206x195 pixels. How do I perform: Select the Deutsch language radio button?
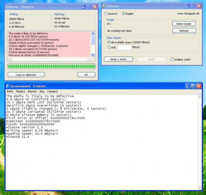[x=106, y=14]
